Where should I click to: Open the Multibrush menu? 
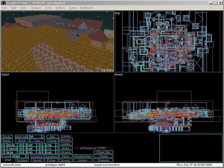pyautogui.click(x=87, y=8)
